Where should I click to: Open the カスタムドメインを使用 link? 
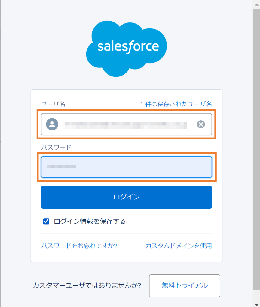179,246
